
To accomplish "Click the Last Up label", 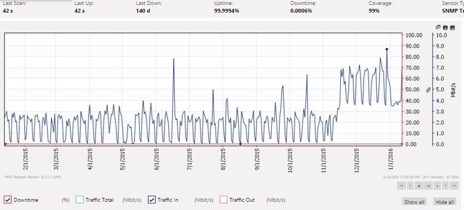I will click(x=84, y=3).
